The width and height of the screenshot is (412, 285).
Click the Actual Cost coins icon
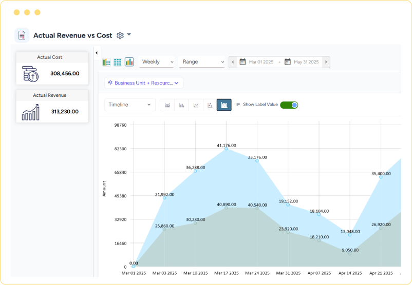(x=30, y=74)
